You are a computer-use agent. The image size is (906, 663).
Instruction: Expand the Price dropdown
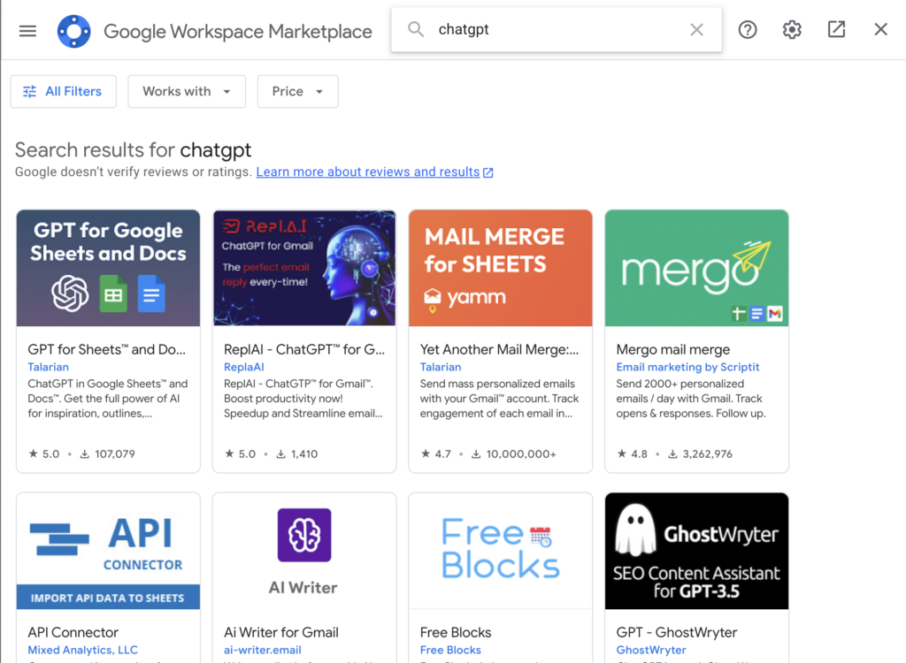click(x=297, y=91)
